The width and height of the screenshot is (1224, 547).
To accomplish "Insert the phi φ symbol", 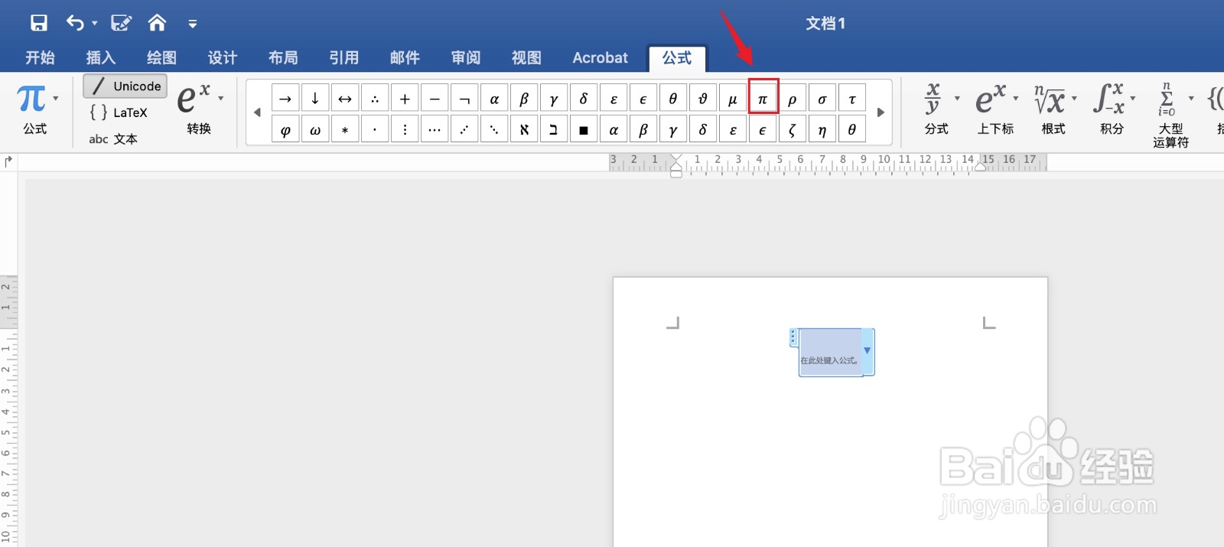I will (x=285, y=129).
